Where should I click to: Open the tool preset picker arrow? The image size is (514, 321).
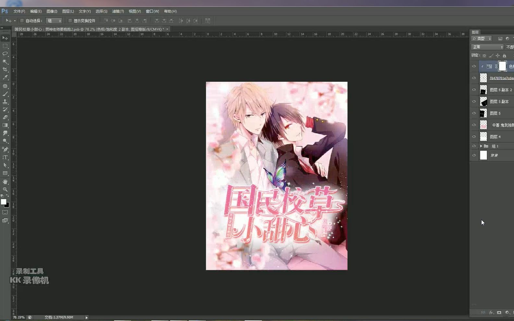(x=15, y=21)
